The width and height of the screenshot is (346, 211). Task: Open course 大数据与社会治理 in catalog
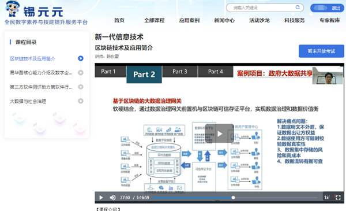point(28,101)
